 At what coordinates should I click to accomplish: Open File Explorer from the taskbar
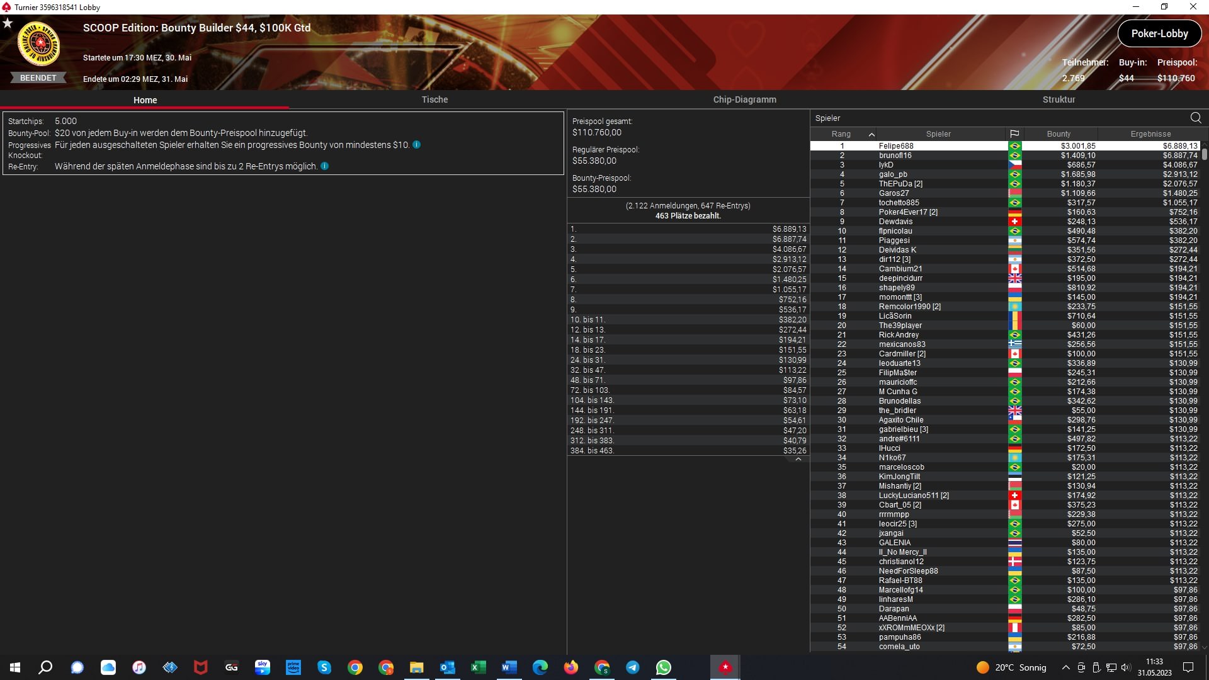tap(417, 667)
